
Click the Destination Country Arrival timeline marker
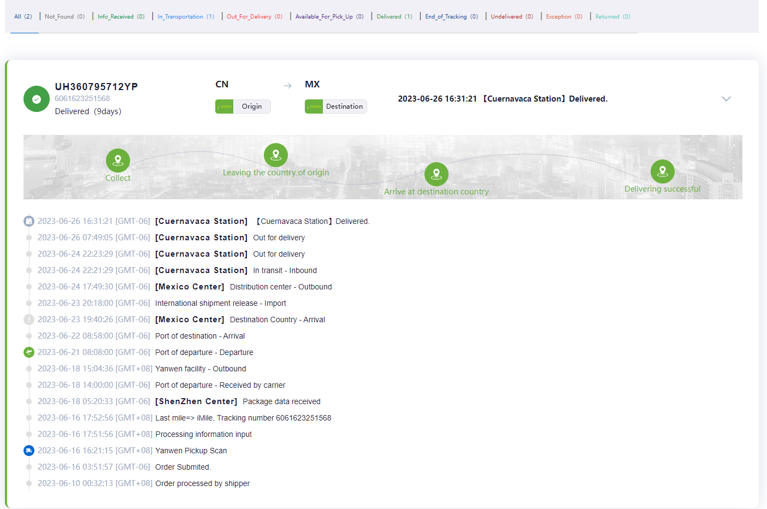(x=29, y=319)
